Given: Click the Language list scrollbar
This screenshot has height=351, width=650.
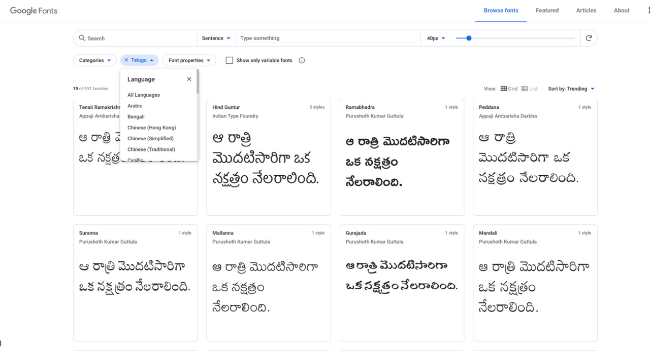Looking at the screenshot, I should click(x=197, y=82).
